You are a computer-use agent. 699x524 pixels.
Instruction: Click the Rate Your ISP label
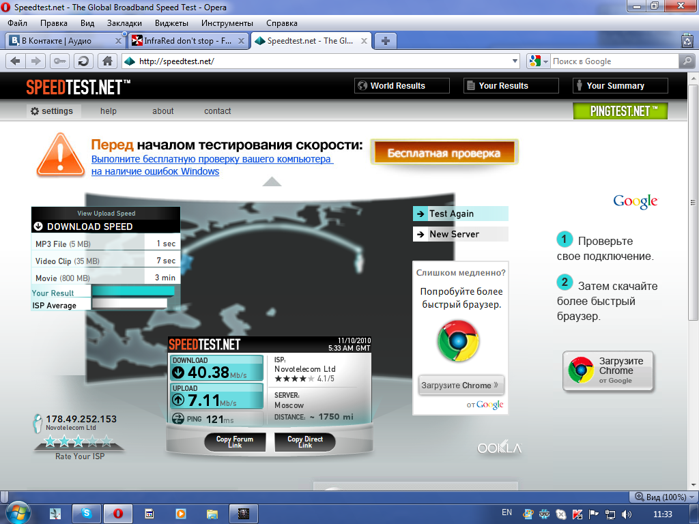80,456
